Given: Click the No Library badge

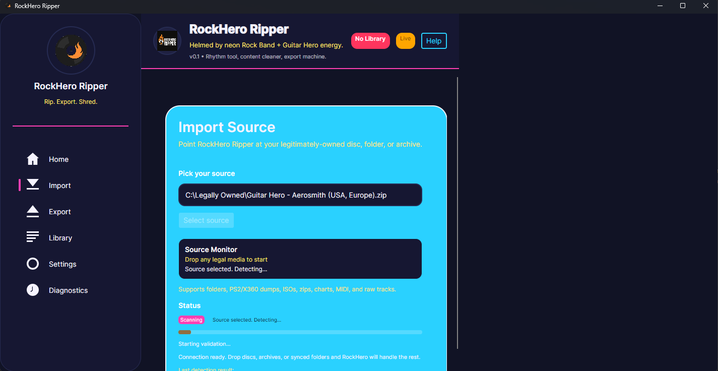Looking at the screenshot, I should 370,41.
